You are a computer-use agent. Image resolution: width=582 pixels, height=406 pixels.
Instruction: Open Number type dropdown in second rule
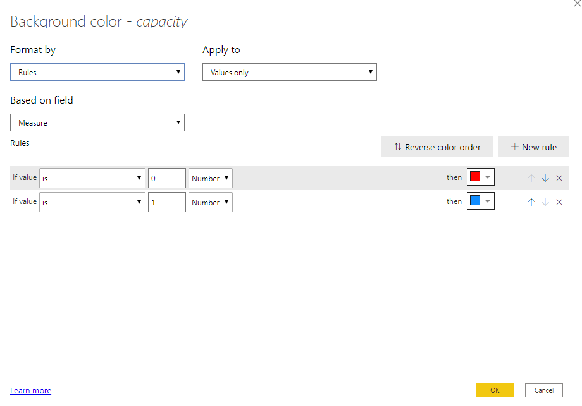(211, 202)
